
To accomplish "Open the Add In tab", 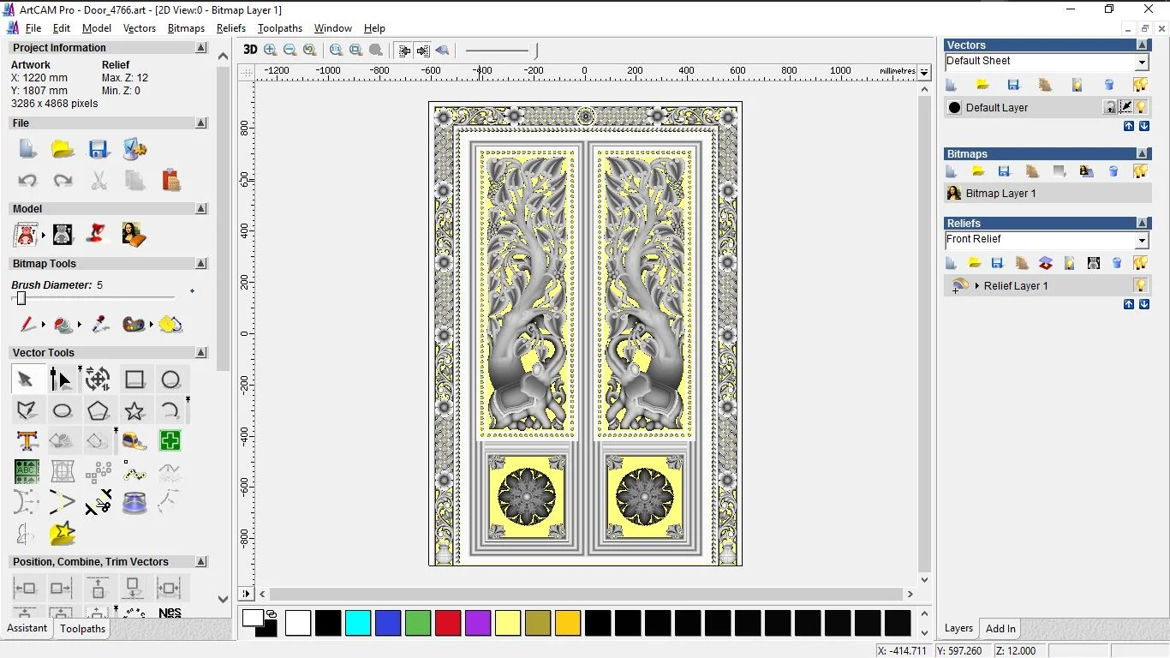I will point(1000,629).
